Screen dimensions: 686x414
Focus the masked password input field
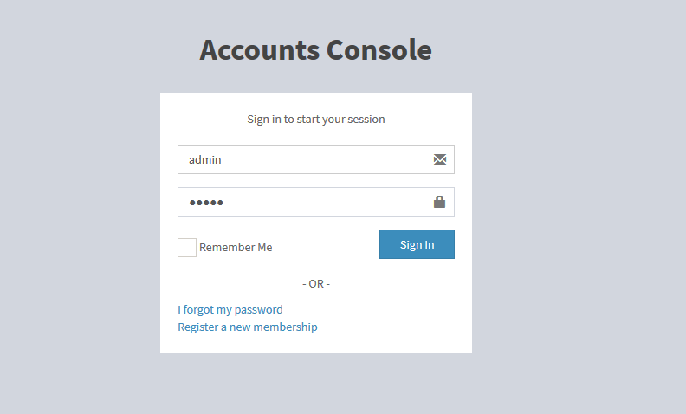click(303, 202)
